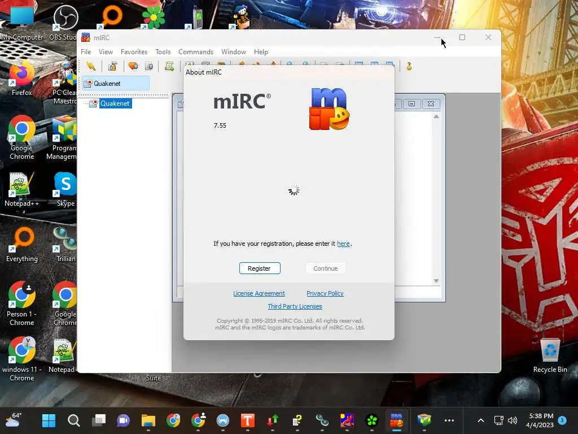The height and width of the screenshot is (434, 578).
Task: Open the Chat camera icon in taskbar
Action: pyautogui.click(x=124, y=420)
